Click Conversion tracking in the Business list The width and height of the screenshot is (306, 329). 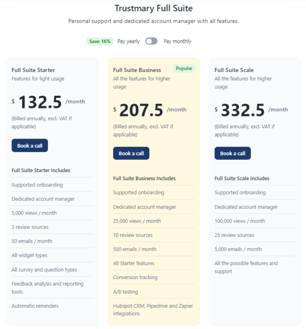134,277
